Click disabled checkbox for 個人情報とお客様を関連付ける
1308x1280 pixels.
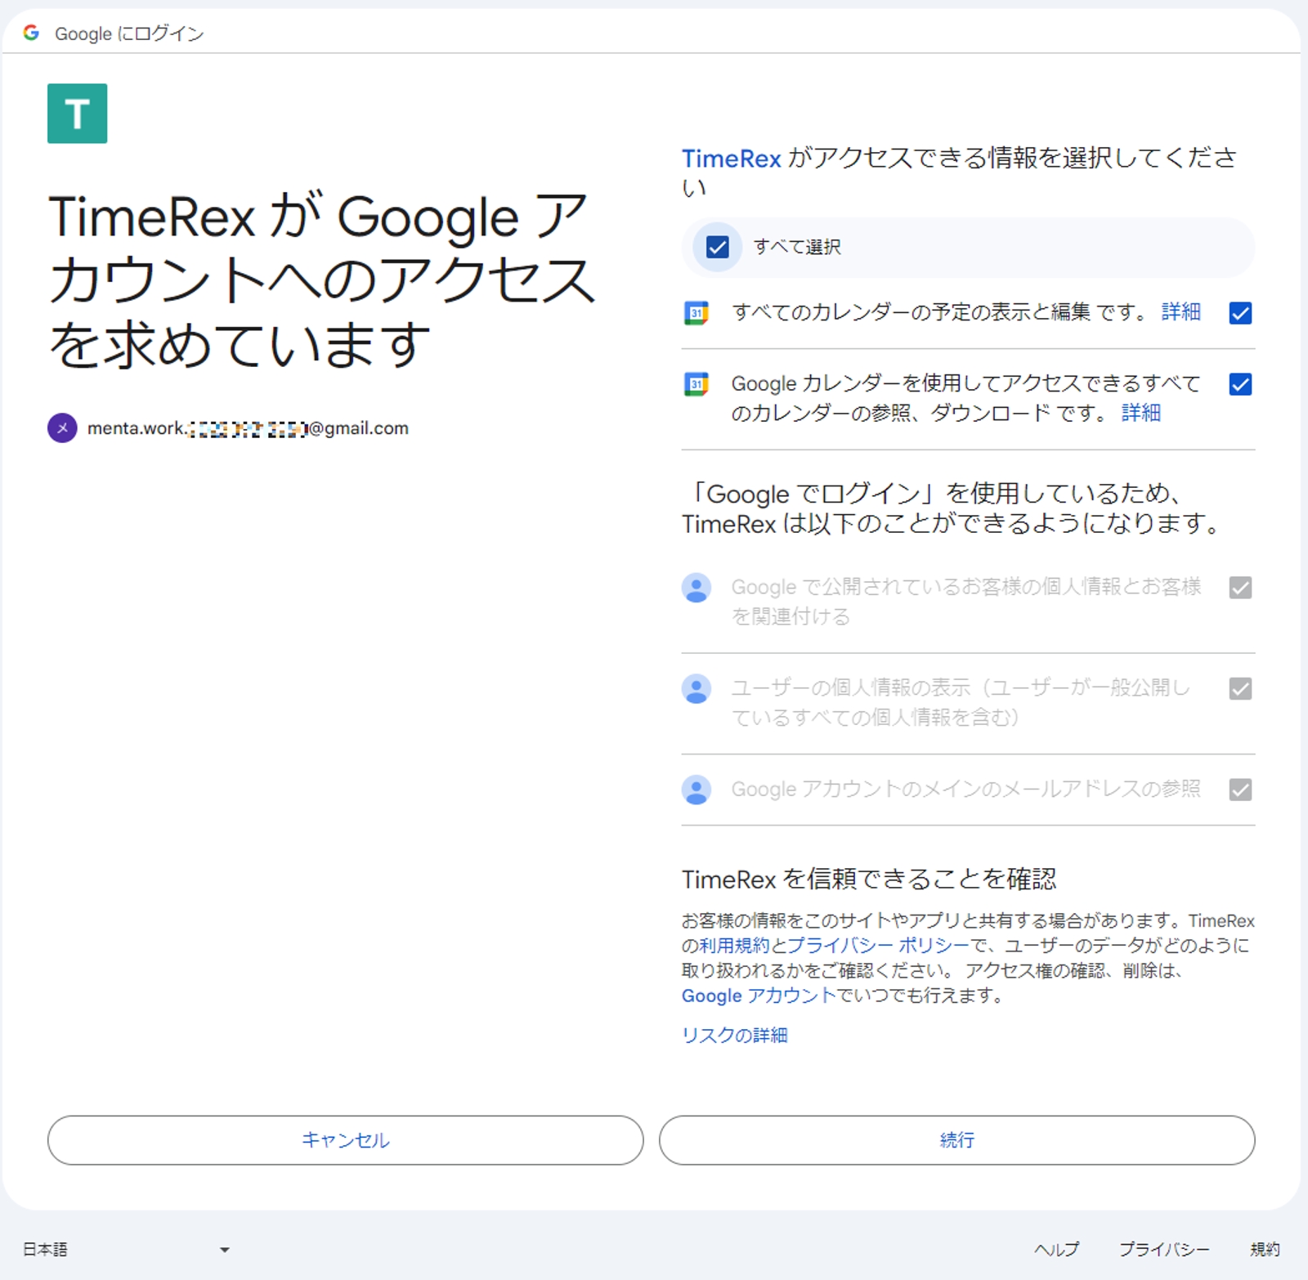pos(1240,588)
